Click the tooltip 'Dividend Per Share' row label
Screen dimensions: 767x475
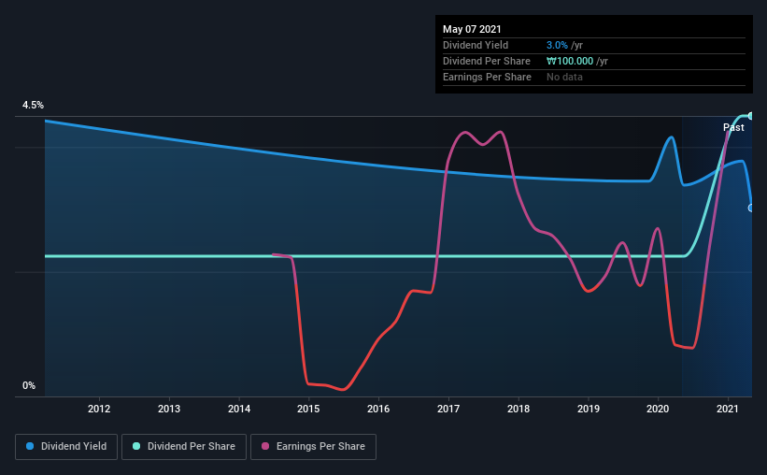(486, 61)
